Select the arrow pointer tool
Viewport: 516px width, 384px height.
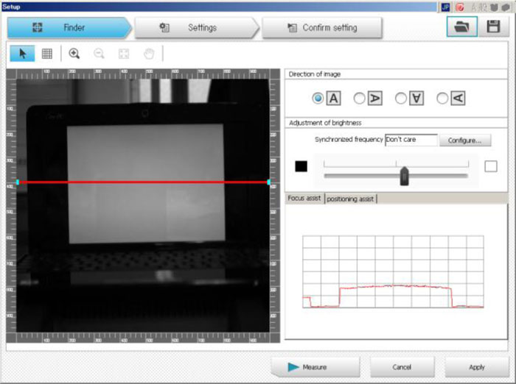[x=22, y=54]
